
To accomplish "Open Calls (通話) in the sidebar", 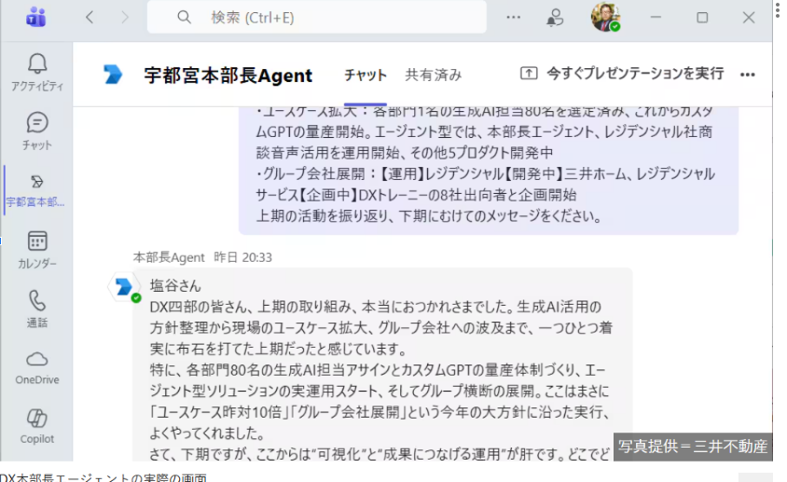I will coord(37,308).
